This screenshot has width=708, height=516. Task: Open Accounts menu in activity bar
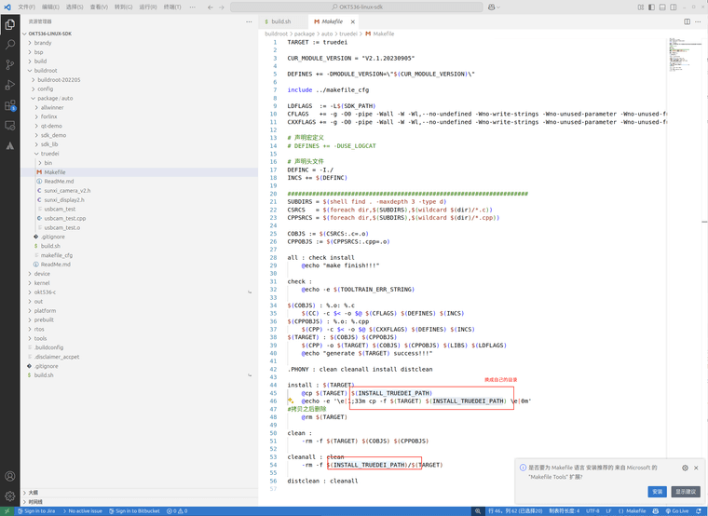10,476
